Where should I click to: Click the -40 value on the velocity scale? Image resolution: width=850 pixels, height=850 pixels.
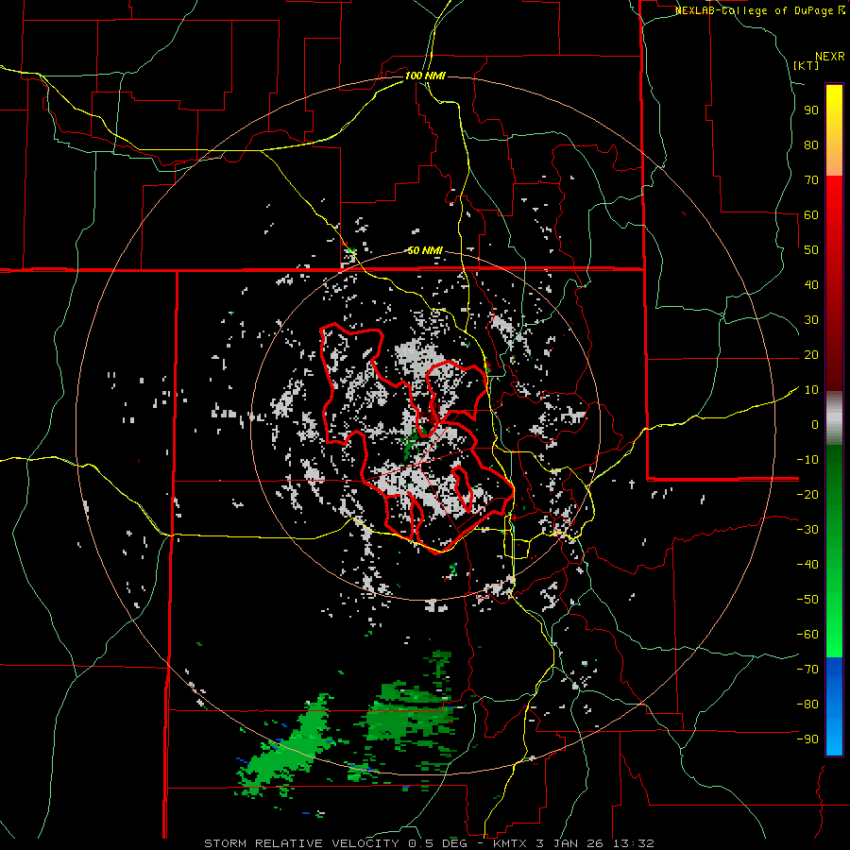pyautogui.click(x=807, y=565)
